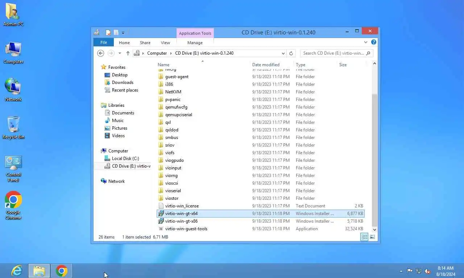Image resolution: width=464 pixels, height=278 pixels.
Task: Open Explorer Help icon
Action: [374, 42]
